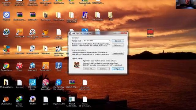The height and width of the screenshot is (110, 196).
Task: Click the webcam overlay thumbnail
Action: (x=186, y=5)
